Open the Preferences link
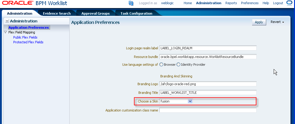The height and width of the screenshot is (124, 295). [250, 3]
